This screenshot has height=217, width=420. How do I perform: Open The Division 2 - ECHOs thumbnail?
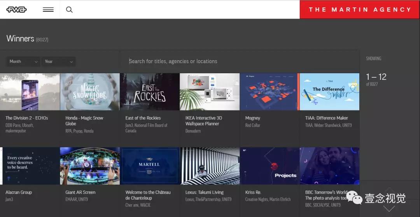tap(30, 92)
